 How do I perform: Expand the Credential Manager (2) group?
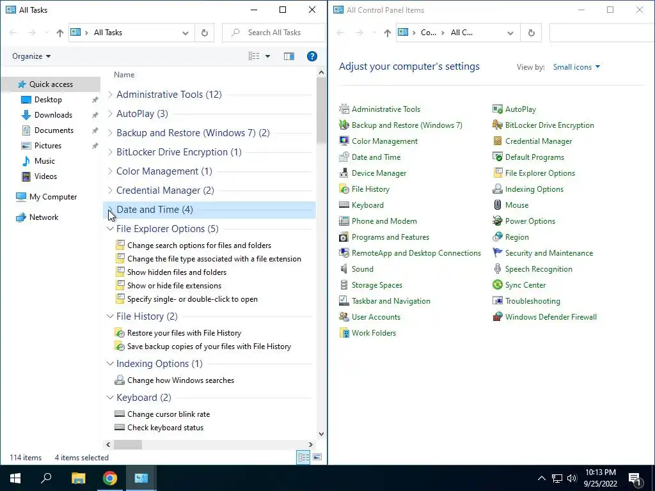110,191
